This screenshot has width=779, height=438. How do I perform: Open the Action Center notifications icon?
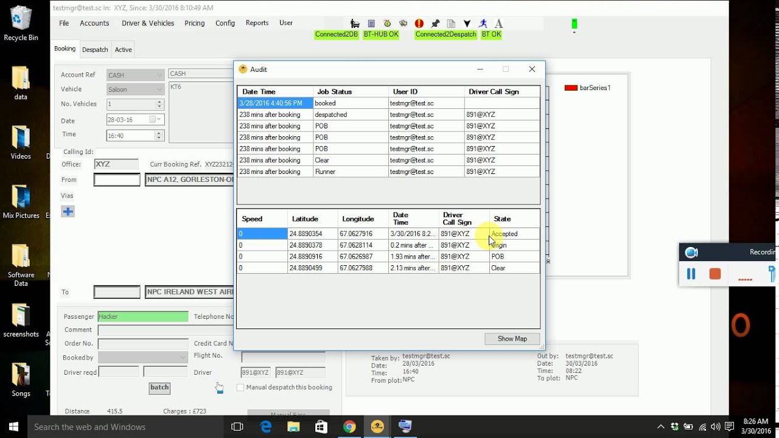(729, 426)
